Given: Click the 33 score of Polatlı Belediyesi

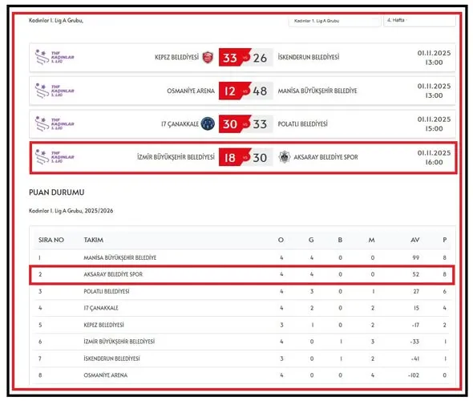Looking at the screenshot, I should pyautogui.click(x=260, y=124).
